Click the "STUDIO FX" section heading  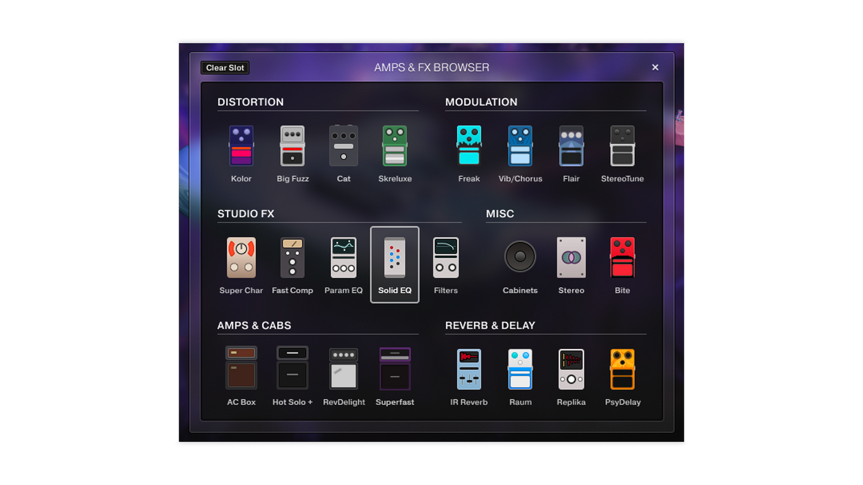tap(246, 214)
